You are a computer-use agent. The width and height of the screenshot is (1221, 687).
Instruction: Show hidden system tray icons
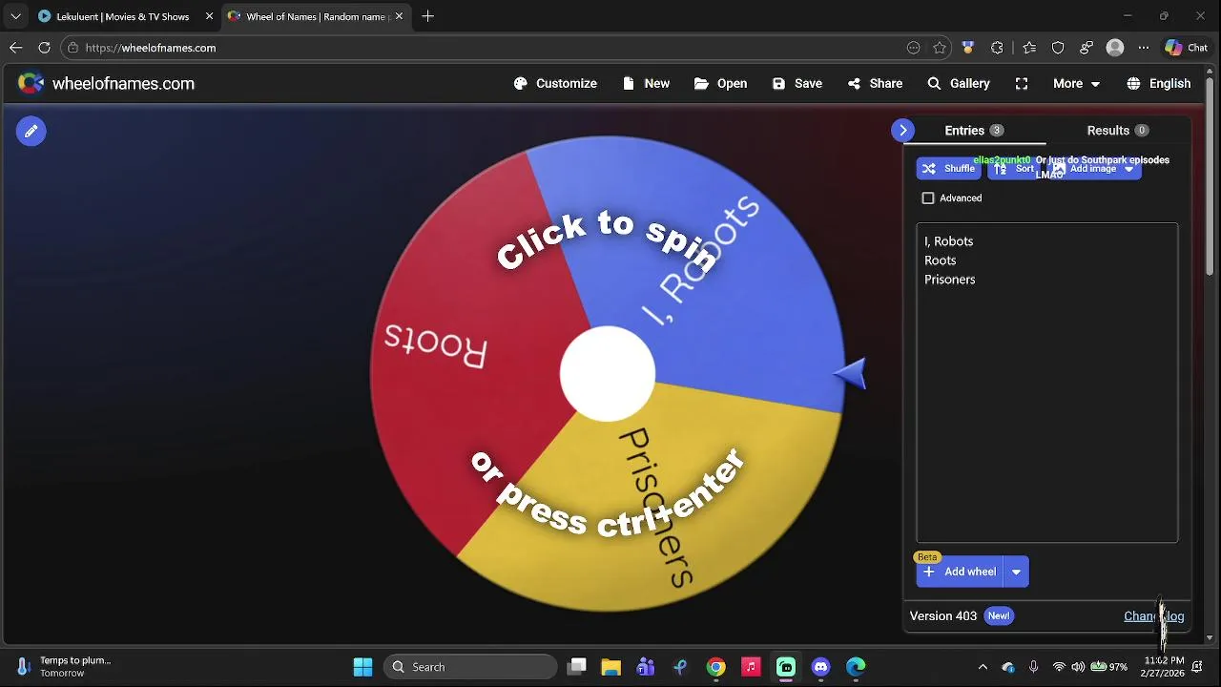pyautogui.click(x=983, y=667)
